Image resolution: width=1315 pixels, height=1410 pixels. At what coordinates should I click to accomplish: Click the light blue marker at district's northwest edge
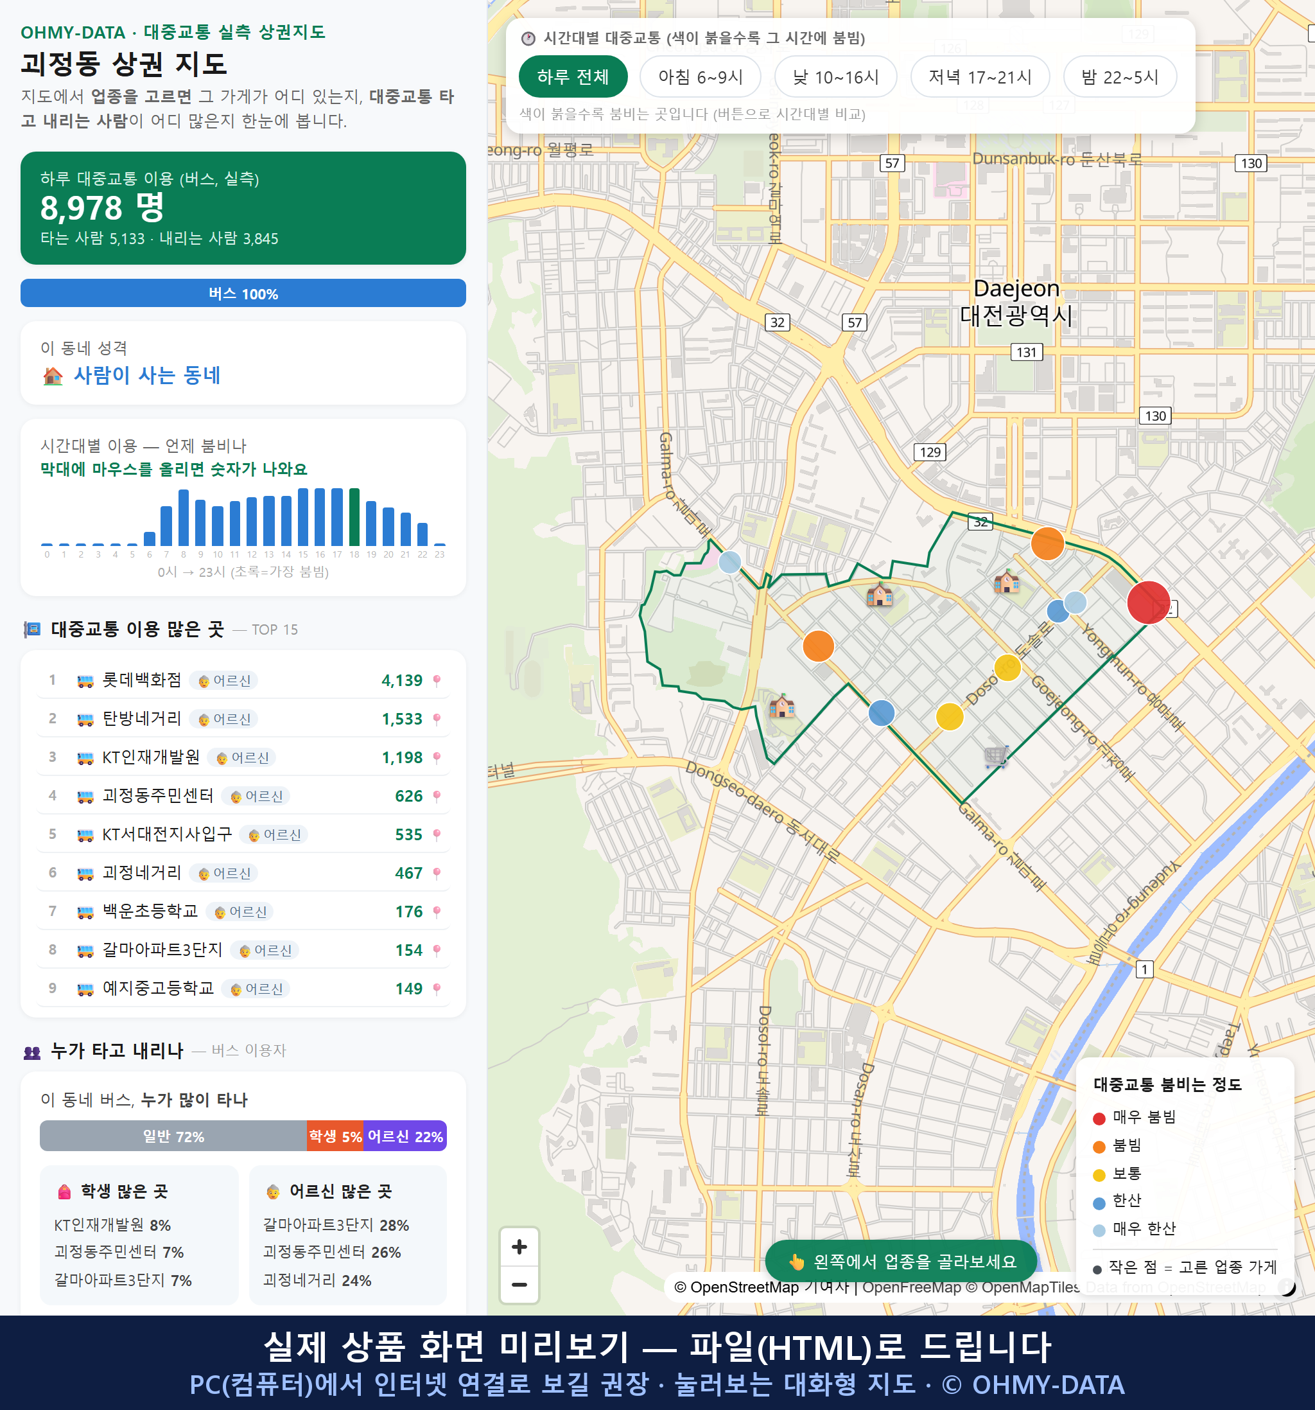(729, 563)
